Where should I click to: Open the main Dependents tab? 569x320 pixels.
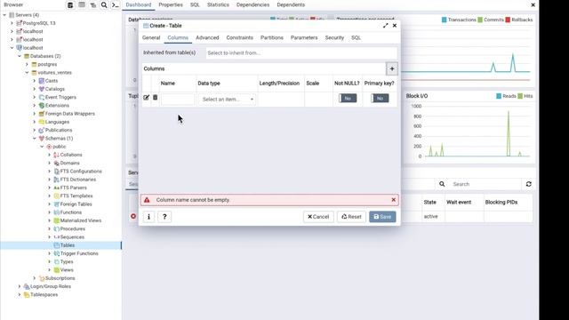[291, 4]
